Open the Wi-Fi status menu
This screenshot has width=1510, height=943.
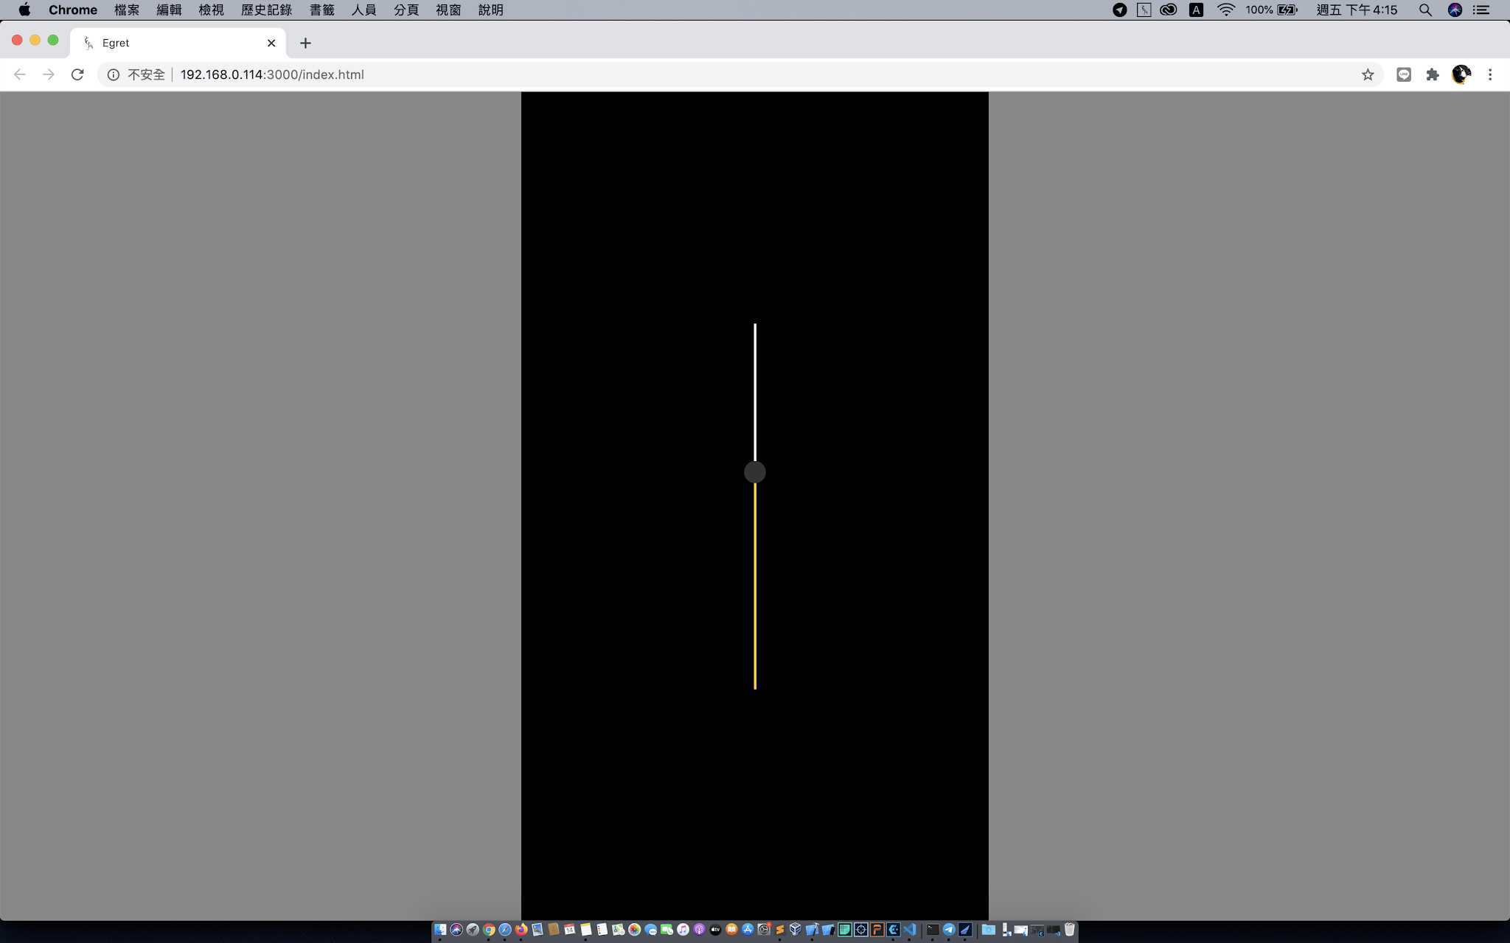coord(1225,10)
